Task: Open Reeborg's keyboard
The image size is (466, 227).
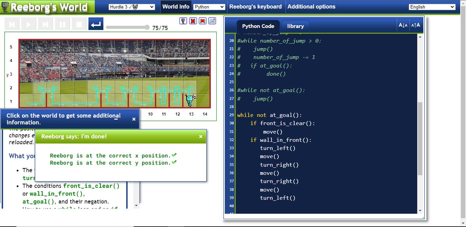Action: [x=256, y=7]
